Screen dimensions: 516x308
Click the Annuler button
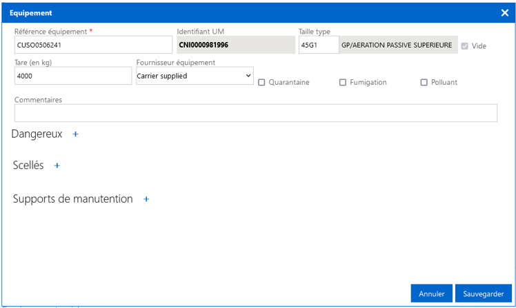pos(431,294)
